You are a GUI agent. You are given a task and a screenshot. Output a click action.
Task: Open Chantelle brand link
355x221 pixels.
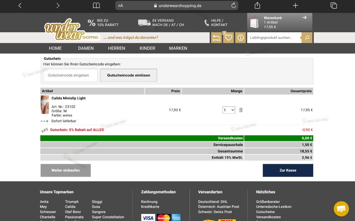pos(47,217)
